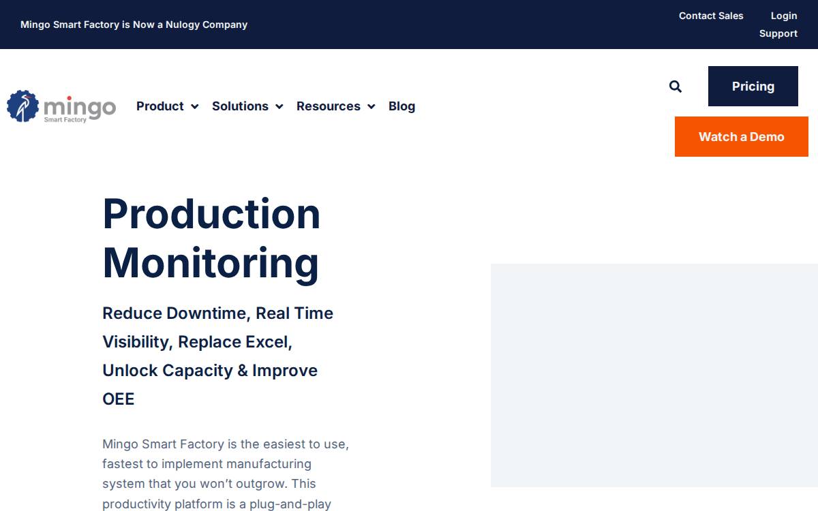Image resolution: width=818 pixels, height=511 pixels.
Task: Click the Mingo Smart Factory logo
Action: [61, 106]
